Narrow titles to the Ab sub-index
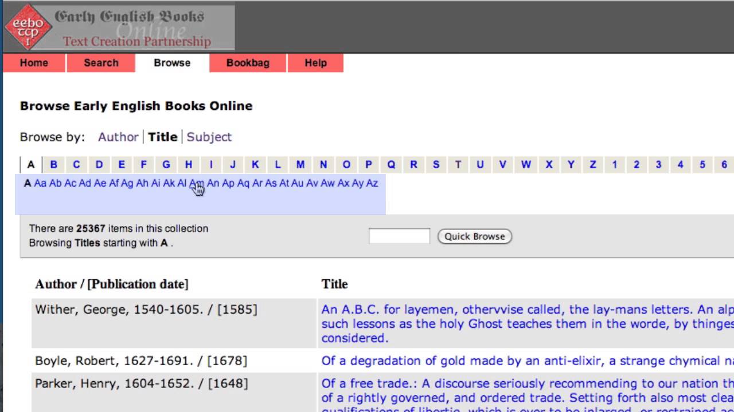 pos(55,183)
